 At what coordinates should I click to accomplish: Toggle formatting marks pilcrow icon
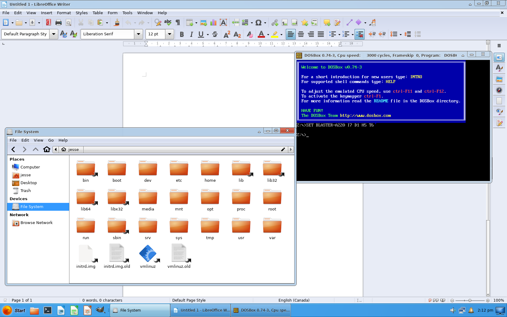[178, 23]
